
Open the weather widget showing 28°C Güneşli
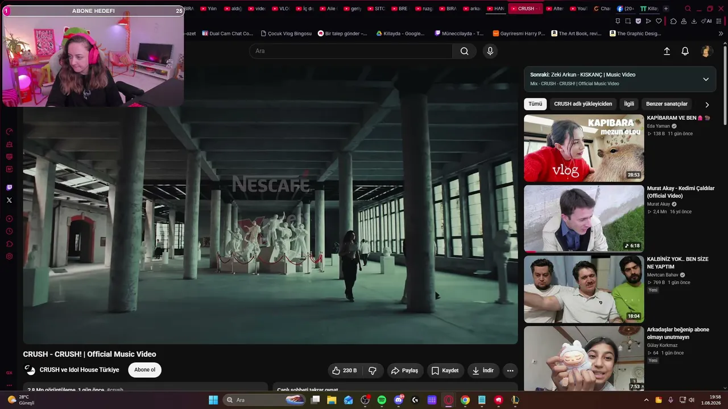coord(20,400)
